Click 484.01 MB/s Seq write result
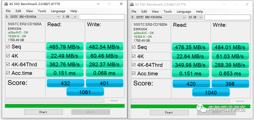Image resolution: width=254 pixels, height=120 pixels. point(230,47)
